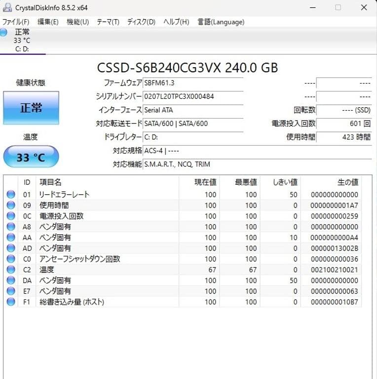Click status orb for 09 使用時間 row
The height and width of the screenshot is (379, 377).
coord(11,205)
